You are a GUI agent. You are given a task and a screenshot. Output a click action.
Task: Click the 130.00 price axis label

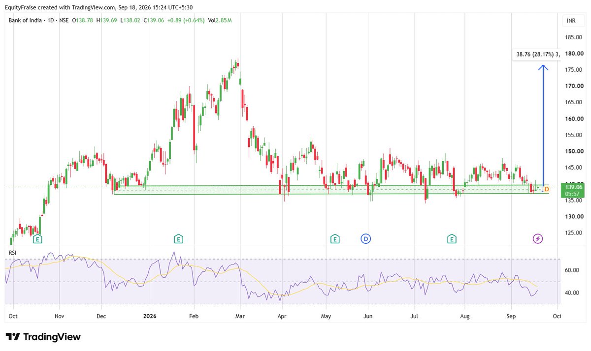[574, 217]
